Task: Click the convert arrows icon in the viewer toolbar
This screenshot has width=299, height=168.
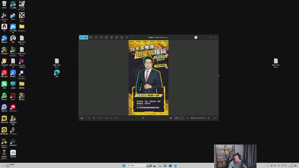Action: coord(127,37)
